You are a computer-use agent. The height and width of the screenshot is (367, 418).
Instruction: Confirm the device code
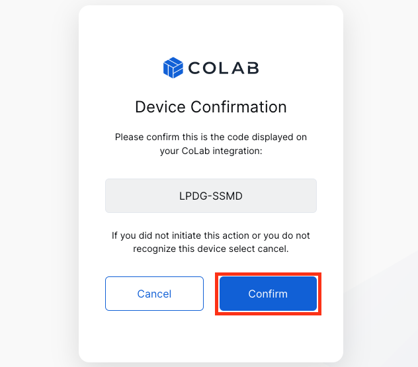(x=268, y=294)
